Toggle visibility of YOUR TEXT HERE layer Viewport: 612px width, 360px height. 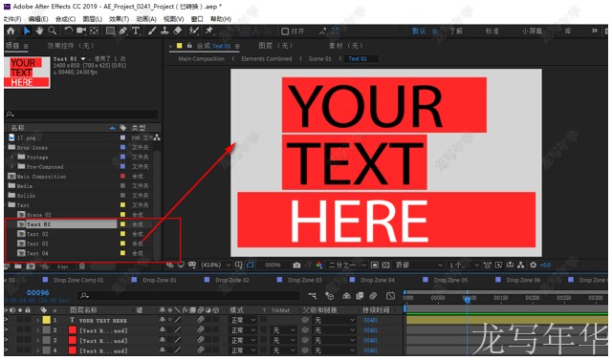click(x=7, y=320)
